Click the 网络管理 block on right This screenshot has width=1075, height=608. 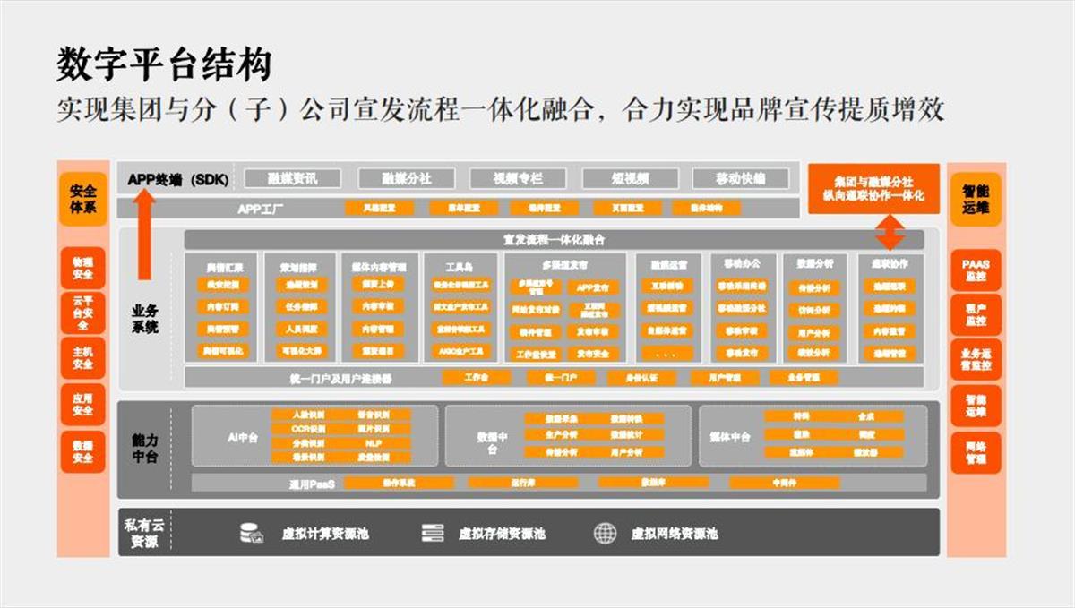coord(976,453)
